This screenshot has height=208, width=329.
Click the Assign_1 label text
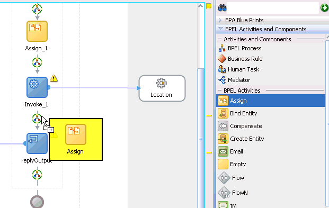point(37,49)
